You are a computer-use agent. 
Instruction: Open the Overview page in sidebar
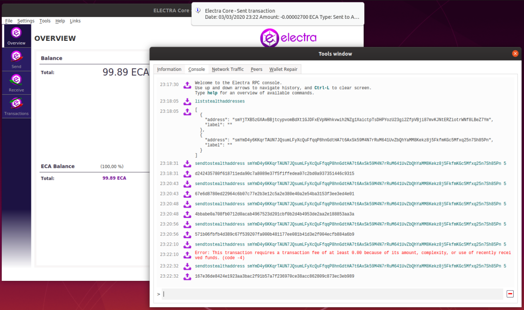(16, 36)
